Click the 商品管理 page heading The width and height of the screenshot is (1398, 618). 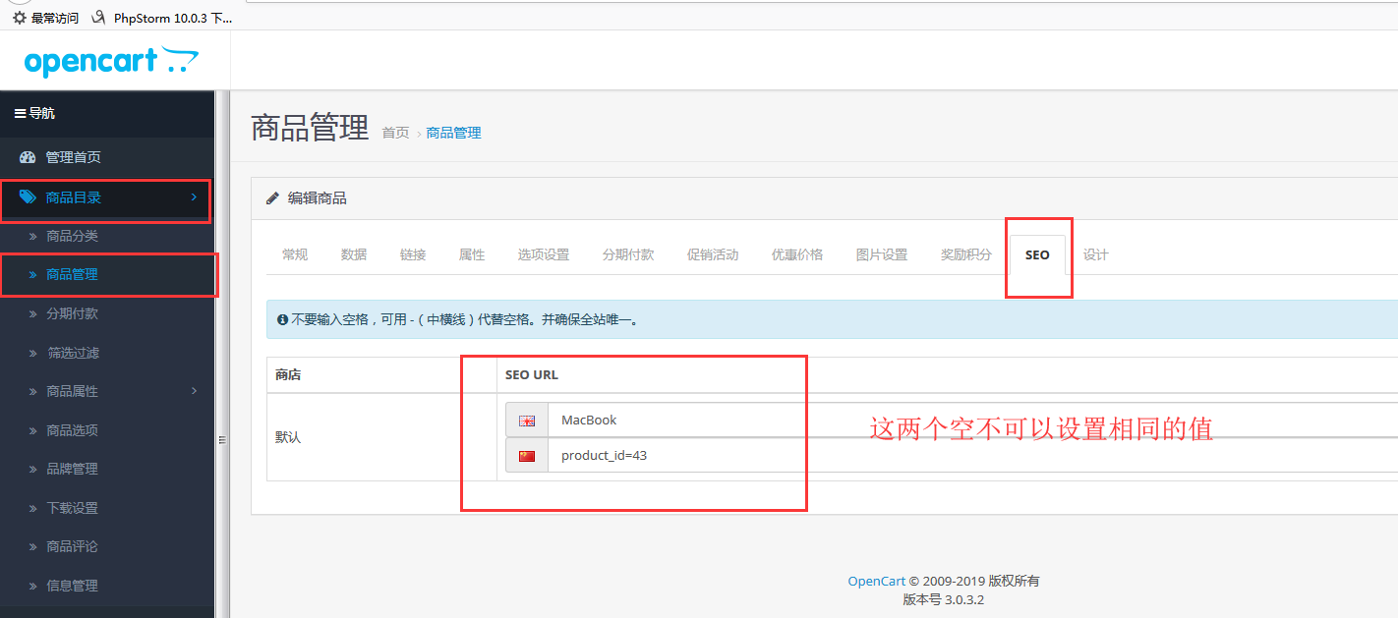pyautogui.click(x=310, y=128)
